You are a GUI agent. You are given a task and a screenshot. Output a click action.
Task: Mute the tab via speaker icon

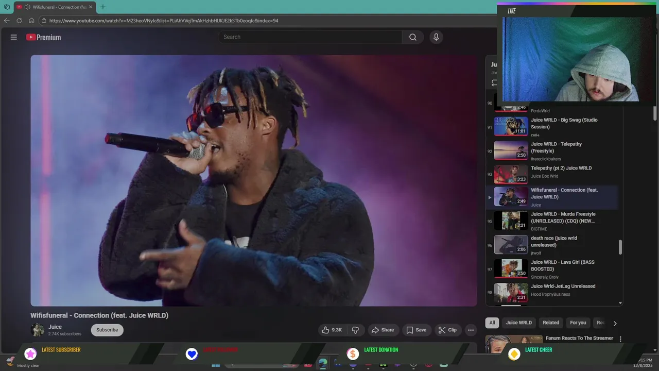27,7
